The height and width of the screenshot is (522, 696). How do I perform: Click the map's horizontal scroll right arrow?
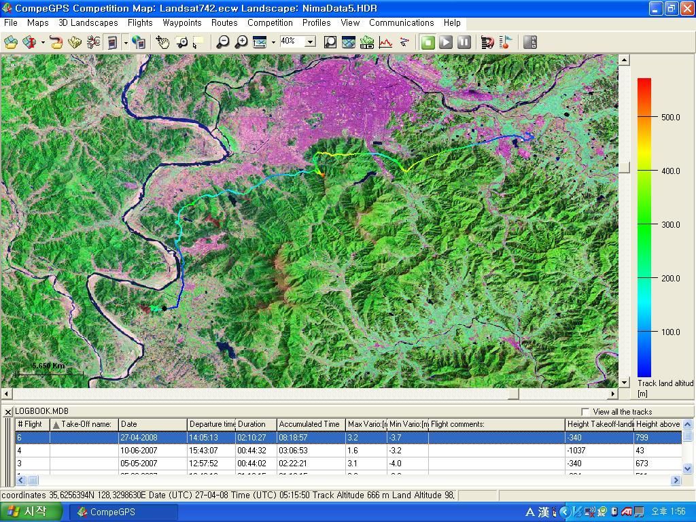pos(613,394)
